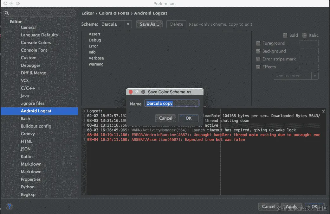Screen dimensions: 330x214
Task: Open Properties colors in sidebar
Action: [x=31, y=179]
